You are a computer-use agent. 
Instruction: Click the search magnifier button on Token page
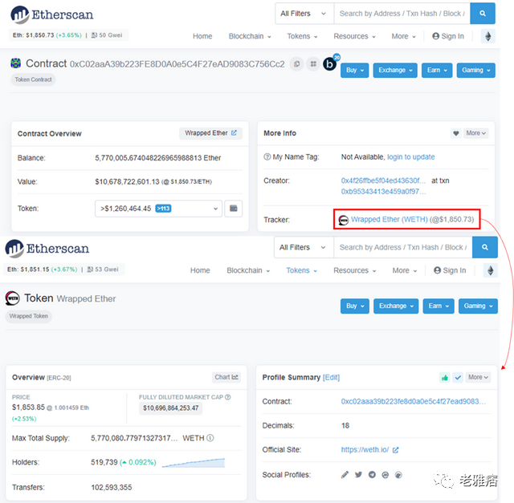click(x=485, y=247)
